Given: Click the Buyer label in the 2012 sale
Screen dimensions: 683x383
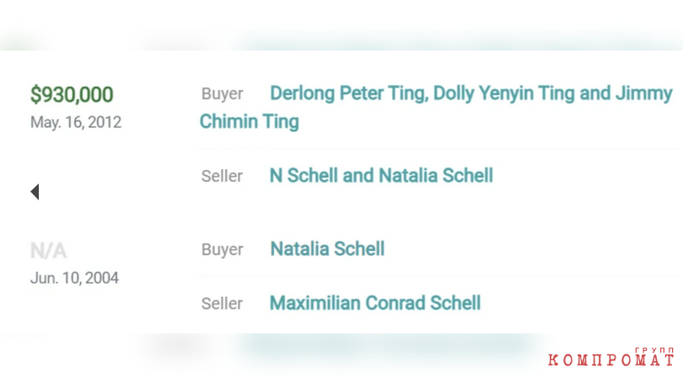Looking at the screenshot, I should pos(222,94).
